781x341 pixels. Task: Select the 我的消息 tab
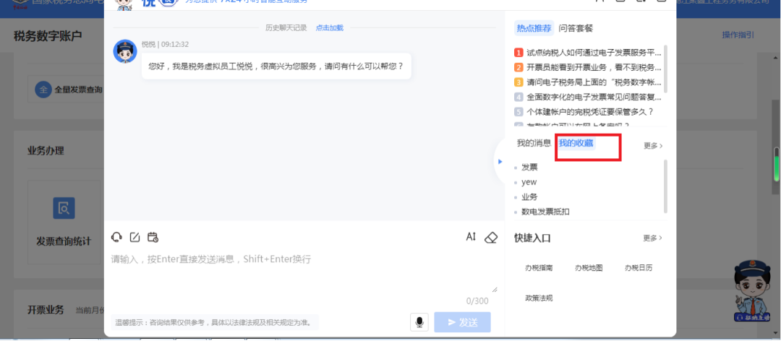pyautogui.click(x=534, y=143)
